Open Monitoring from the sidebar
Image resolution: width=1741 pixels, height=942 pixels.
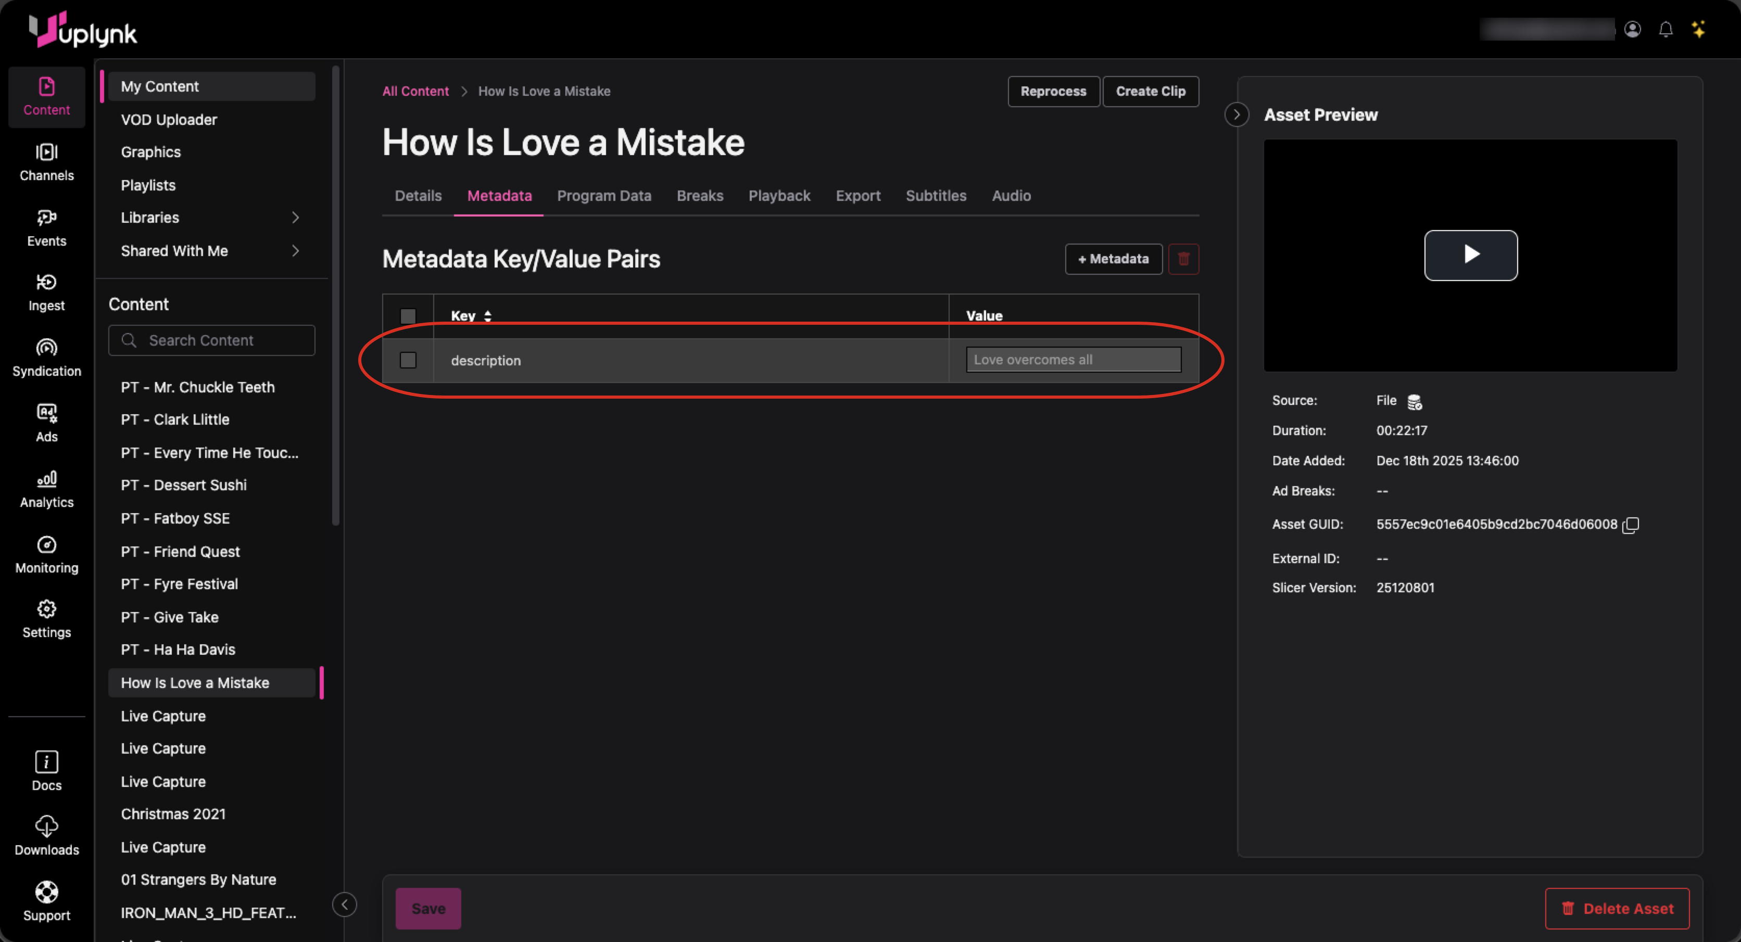pyautogui.click(x=47, y=555)
